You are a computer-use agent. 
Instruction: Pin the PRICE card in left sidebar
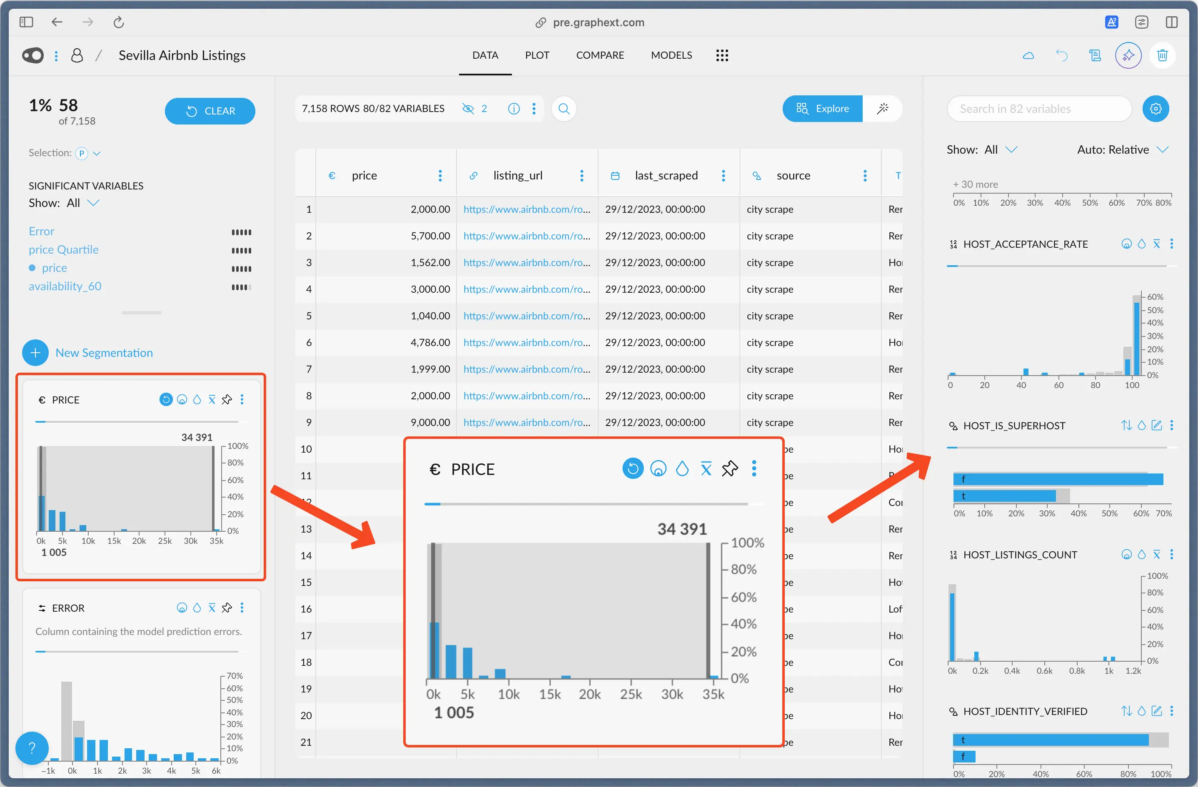tap(227, 400)
